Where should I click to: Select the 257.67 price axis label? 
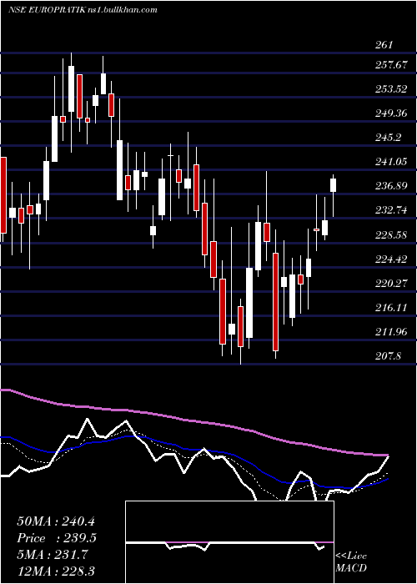(x=391, y=65)
